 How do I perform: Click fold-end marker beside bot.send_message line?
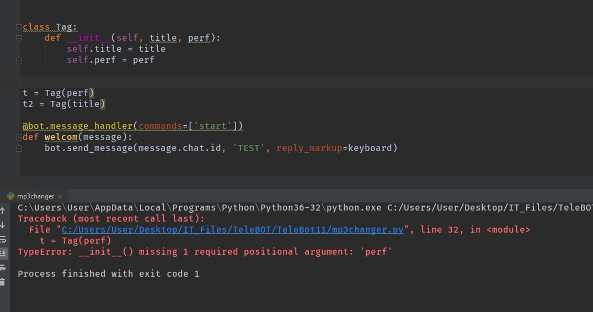click(x=19, y=148)
